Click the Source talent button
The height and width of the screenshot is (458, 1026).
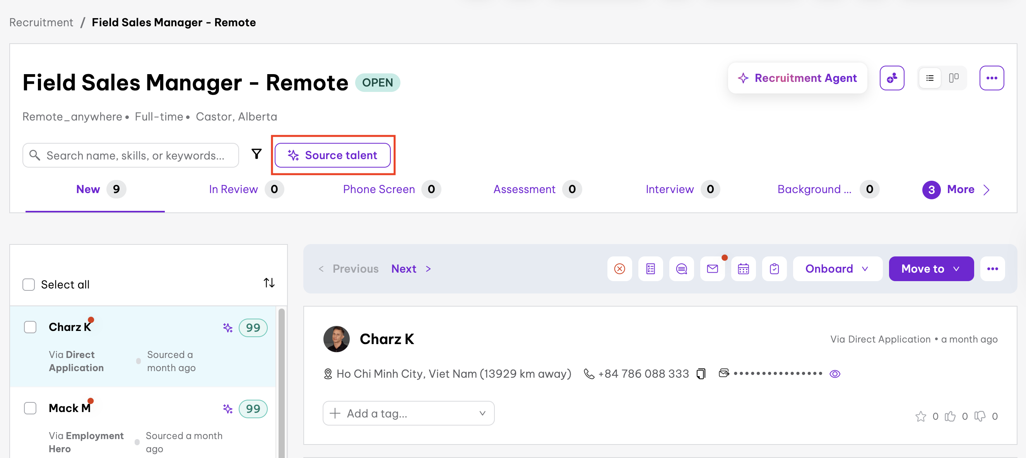(x=333, y=155)
